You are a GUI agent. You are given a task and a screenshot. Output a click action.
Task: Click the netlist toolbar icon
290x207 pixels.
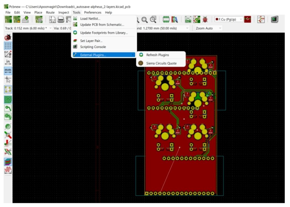pos(188,20)
